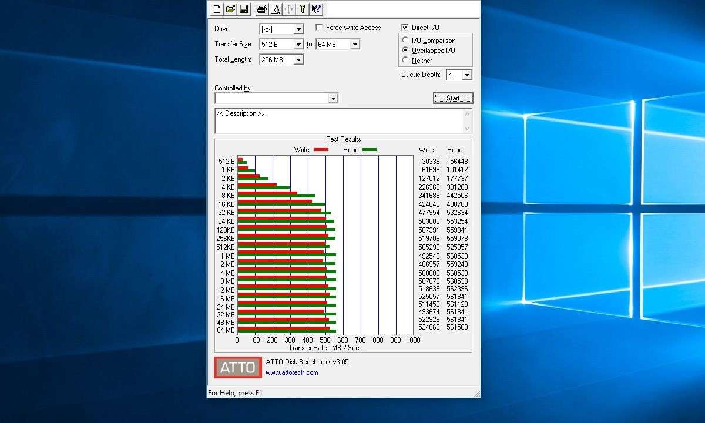Open About via the question mark icon

(x=303, y=8)
